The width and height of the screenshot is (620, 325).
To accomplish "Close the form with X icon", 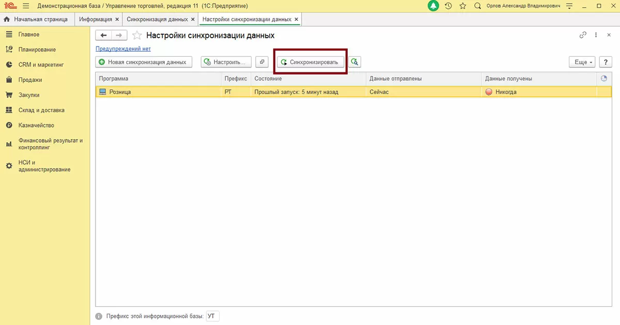I will click(609, 35).
